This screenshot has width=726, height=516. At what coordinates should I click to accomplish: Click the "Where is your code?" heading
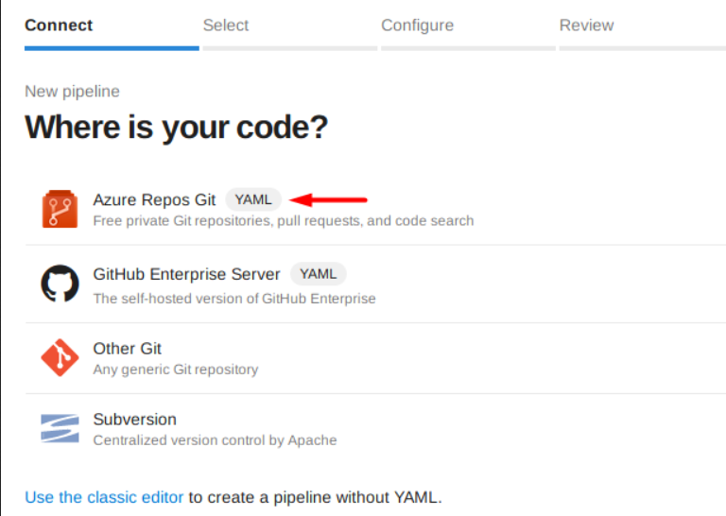(176, 127)
